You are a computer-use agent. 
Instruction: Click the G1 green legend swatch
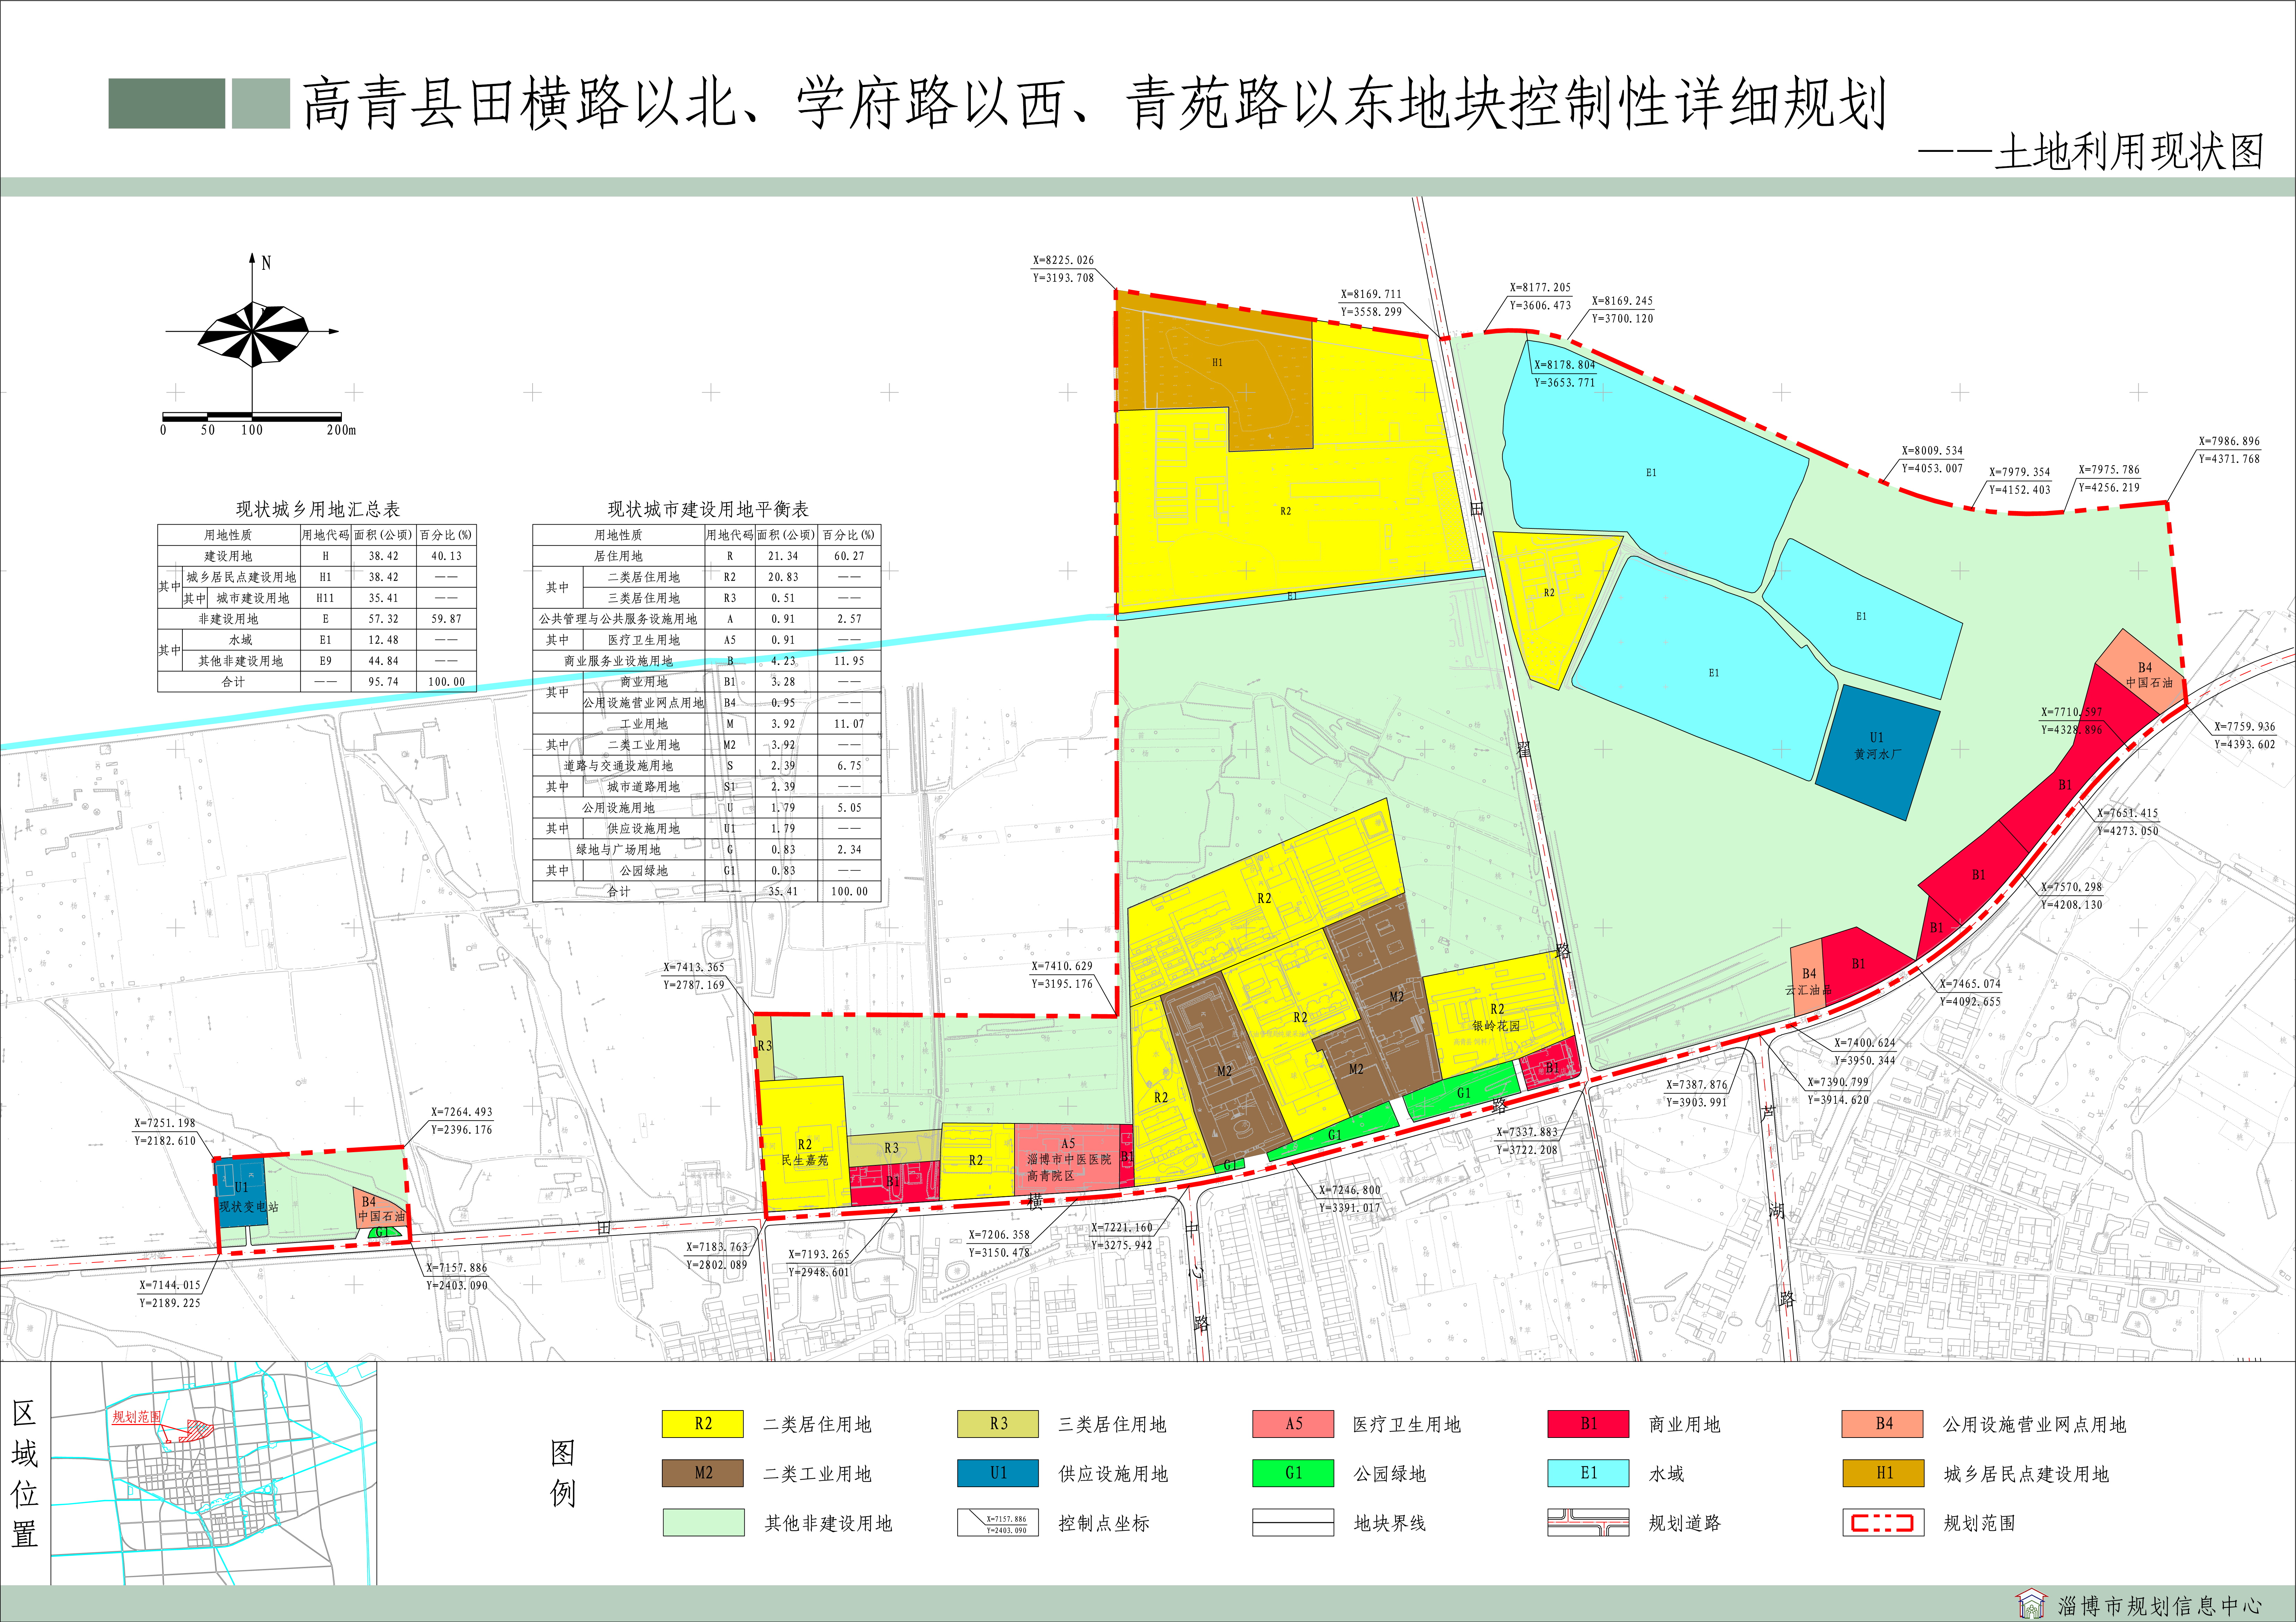tap(1293, 1473)
